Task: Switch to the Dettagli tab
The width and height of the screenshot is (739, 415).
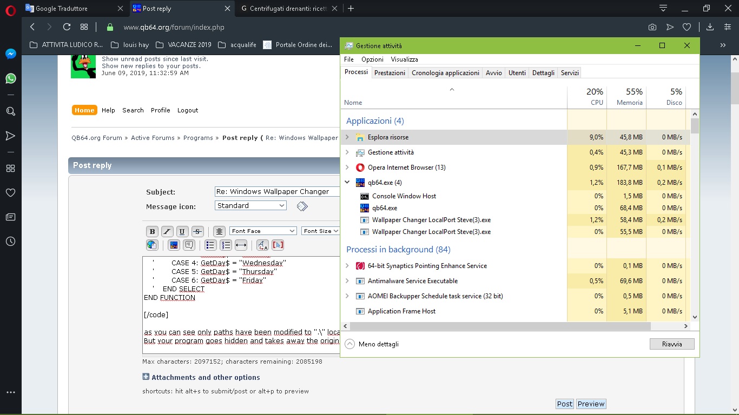Action: pyautogui.click(x=543, y=73)
